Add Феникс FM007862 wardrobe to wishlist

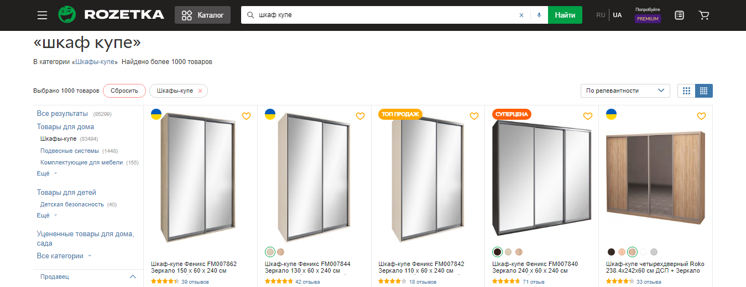click(x=247, y=116)
